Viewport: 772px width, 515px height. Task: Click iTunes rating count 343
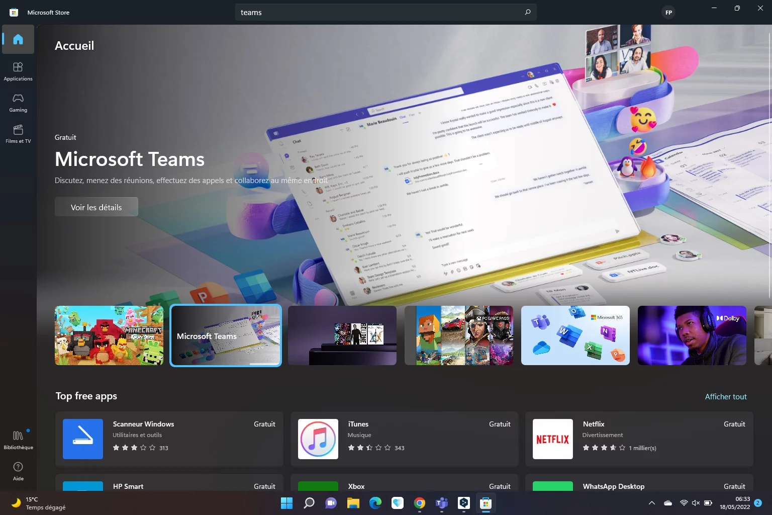400,448
